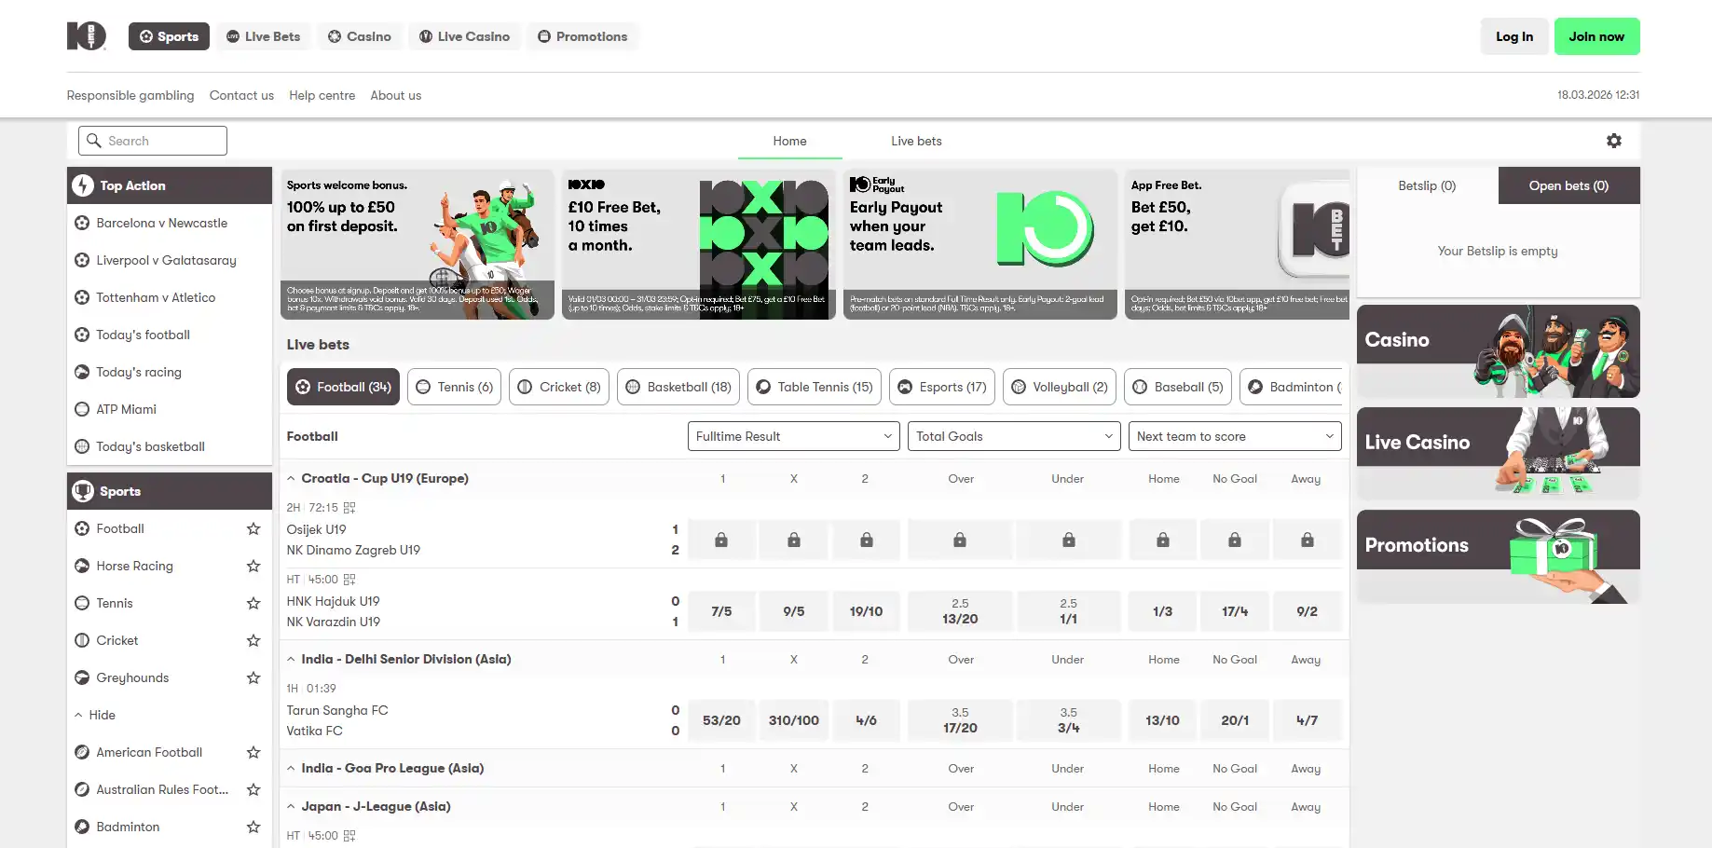Click the Greyhounds sport icon
1712x848 pixels.
coord(82,677)
